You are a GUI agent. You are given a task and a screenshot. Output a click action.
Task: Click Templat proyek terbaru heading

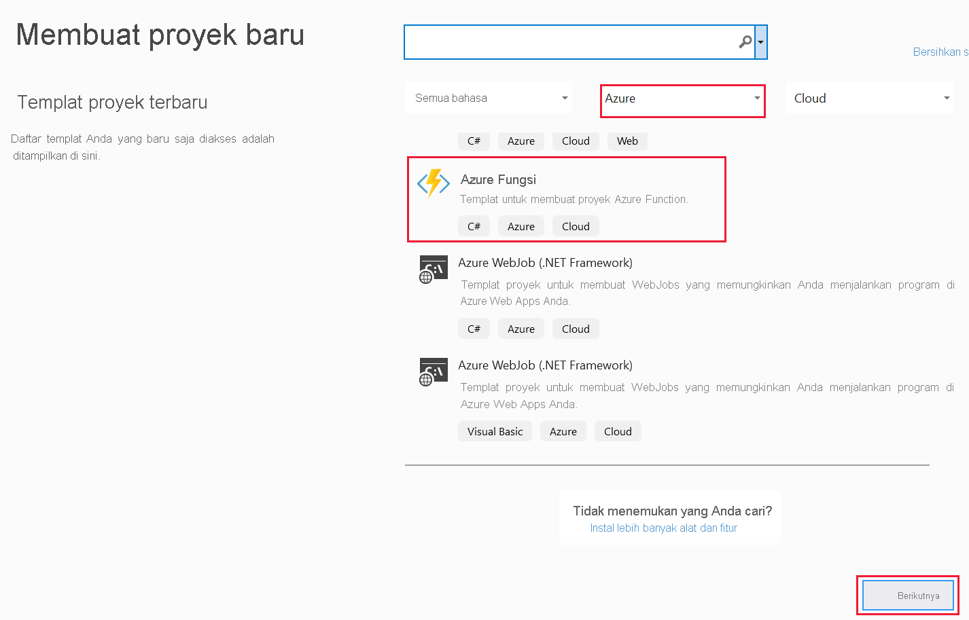(x=112, y=102)
